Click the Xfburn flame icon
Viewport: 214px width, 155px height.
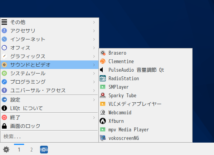[x=103, y=121]
